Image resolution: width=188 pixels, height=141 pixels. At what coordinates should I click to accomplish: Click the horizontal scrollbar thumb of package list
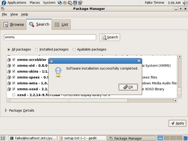point(69,101)
